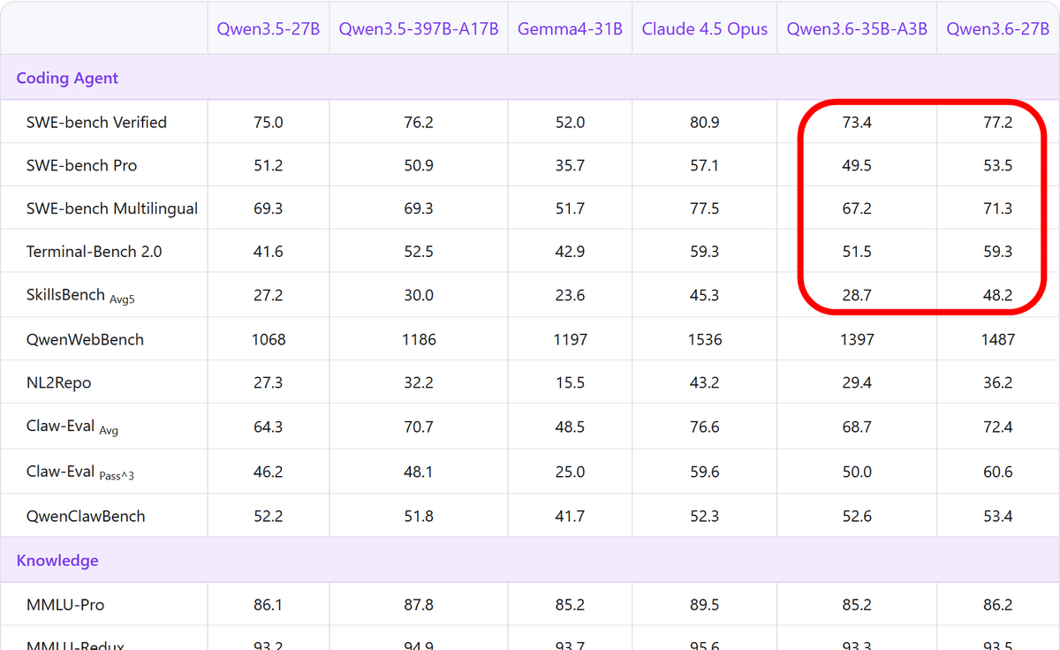Screen dimensions: 1060x650
Task: Select the 48.2 SkillsBench score for Qwen3.6-27B
Action: (997, 296)
